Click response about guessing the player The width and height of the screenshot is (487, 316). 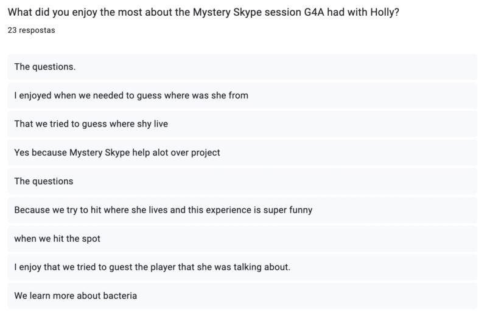coord(152,267)
